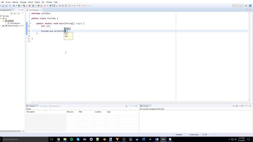This screenshot has height=142, width=253.
Task: Collapse the youtube package node
Action: pyautogui.click(x=3, y=21)
